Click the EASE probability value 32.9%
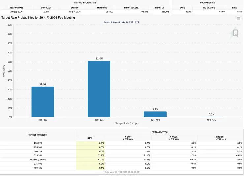 click(x=189, y=12)
